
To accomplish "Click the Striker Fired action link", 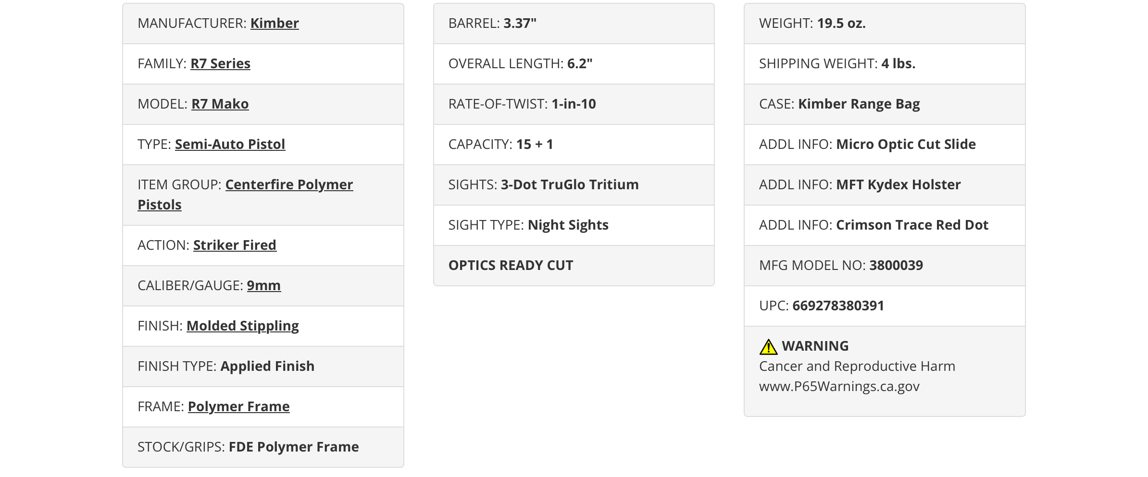I will pos(235,245).
